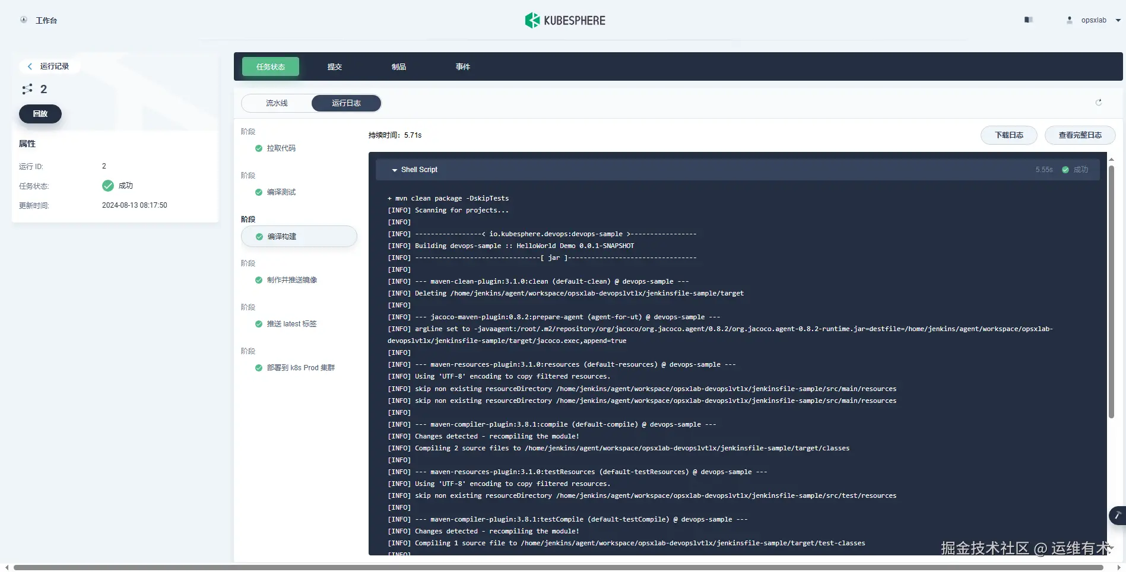Click the back arrow beside 运行记录

click(x=30, y=66)
